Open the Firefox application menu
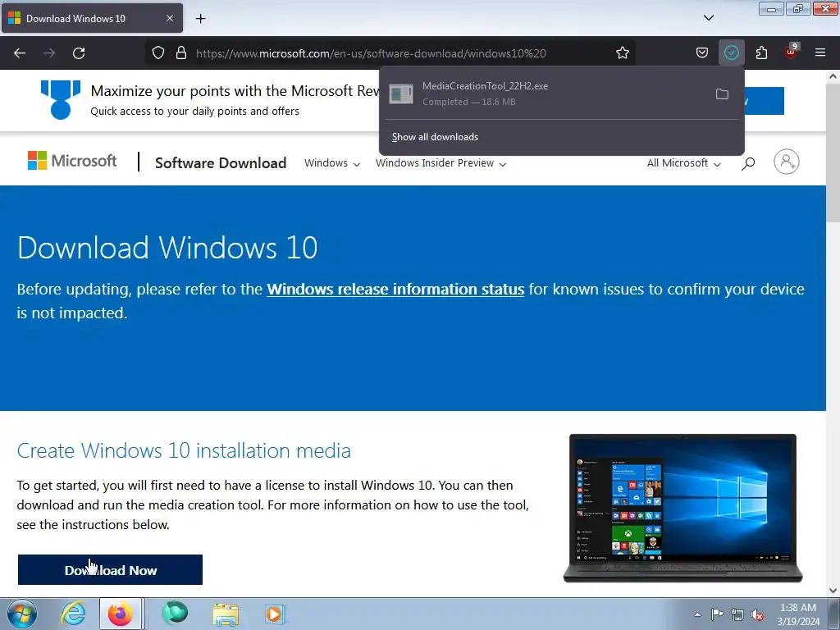The image size is (840, 630). (x=820, y=52)
